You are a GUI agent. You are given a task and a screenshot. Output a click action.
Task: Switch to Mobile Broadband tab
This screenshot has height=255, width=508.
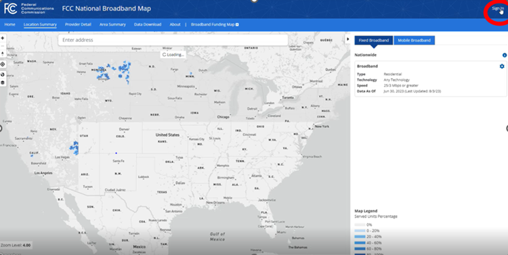pos(414,41)
